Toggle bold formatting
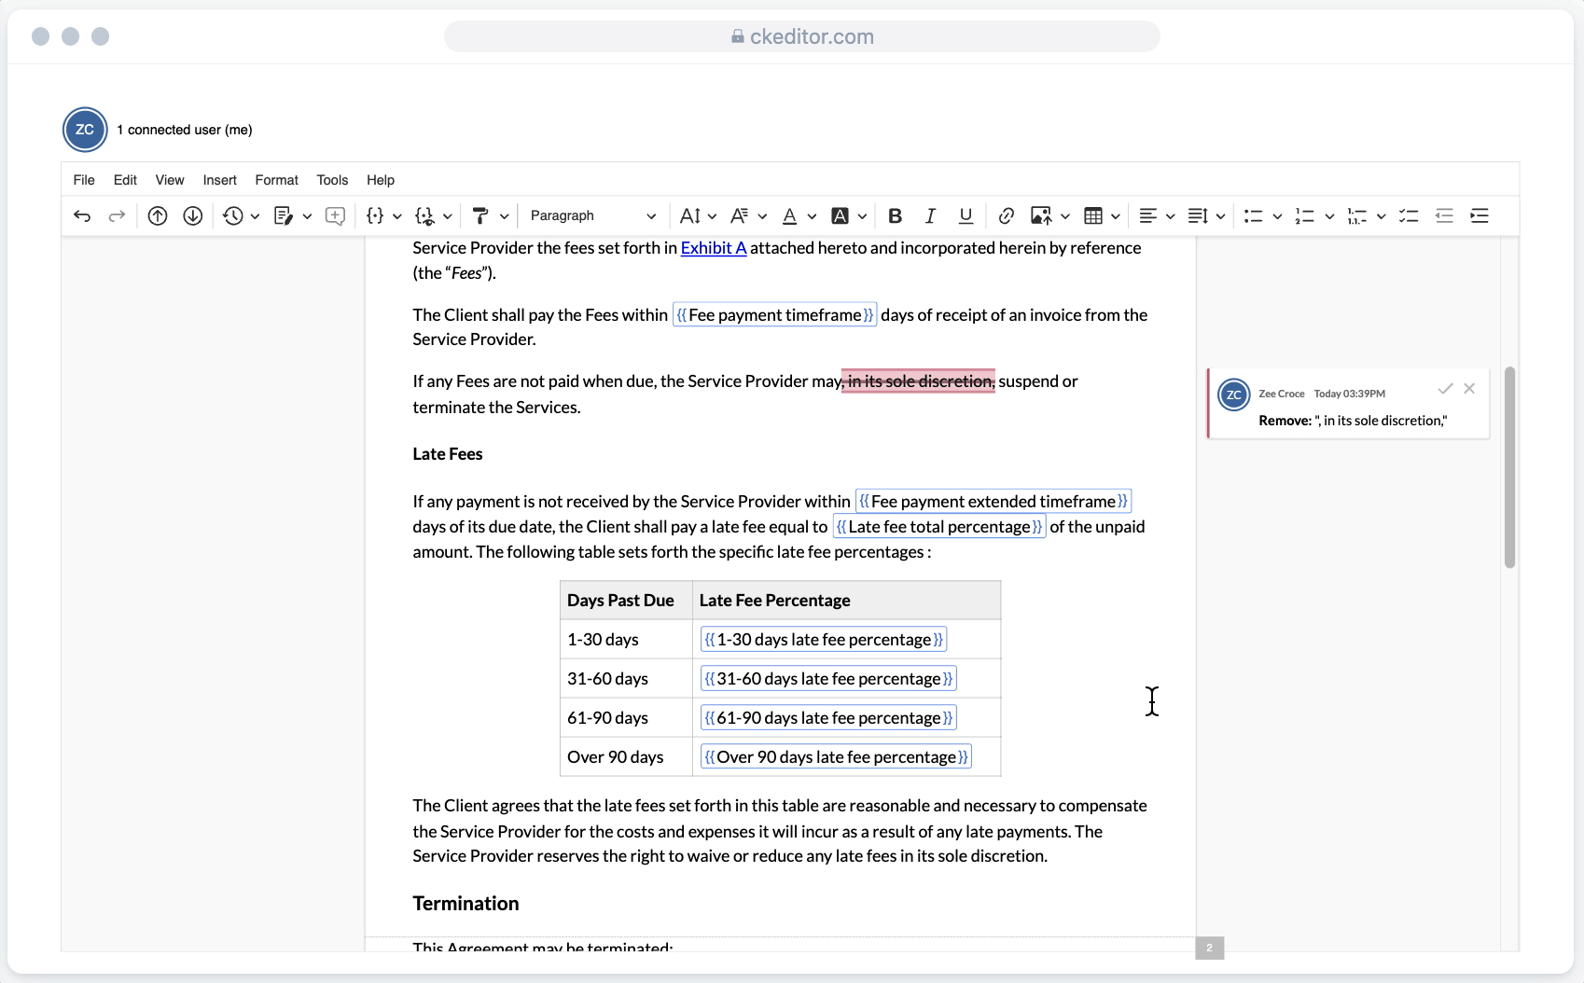Viewport: 1584px width, 983px height. click(x=895, y=216)
